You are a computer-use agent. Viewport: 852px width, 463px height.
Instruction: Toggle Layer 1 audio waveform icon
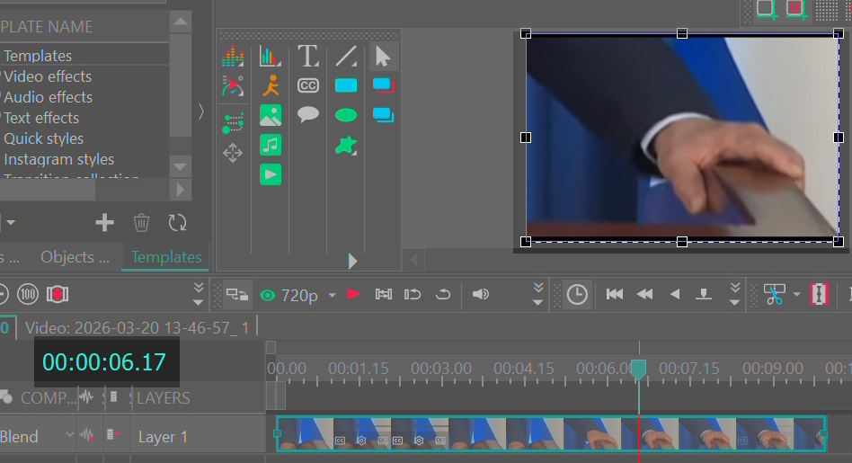click(x=86, y=435)
